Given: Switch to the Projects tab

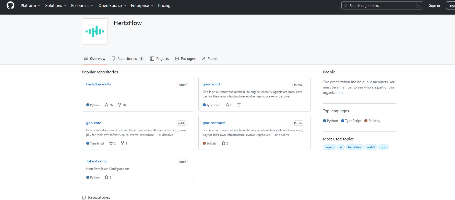Looking at the screenshot, I should [x=159, y=59].
